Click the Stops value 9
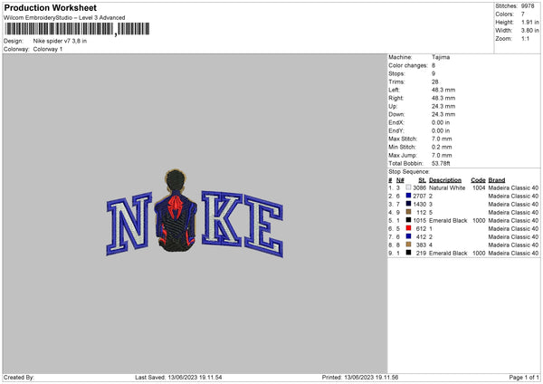Image resolution: width=543 pixels, height=384 pixels. [x=433, y=73]
